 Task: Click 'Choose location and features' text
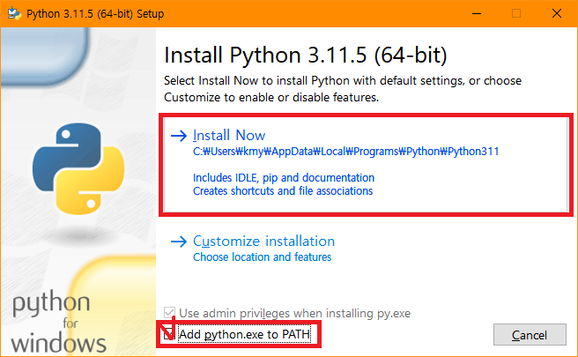coord(262,257)
